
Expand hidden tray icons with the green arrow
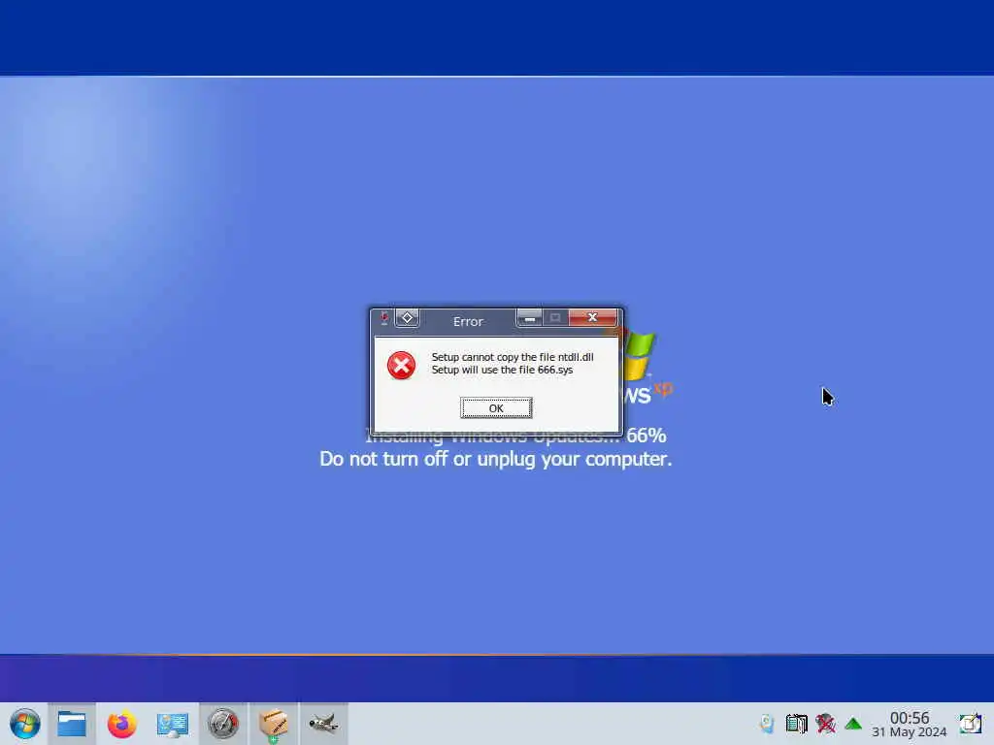coord(853,724)
